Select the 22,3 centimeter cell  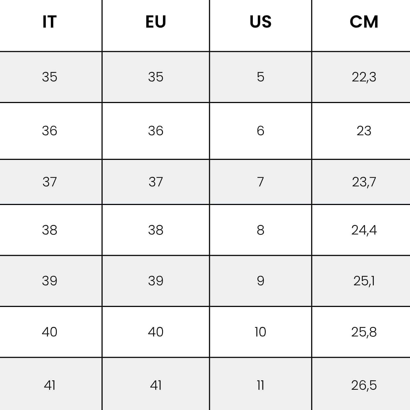361,77
